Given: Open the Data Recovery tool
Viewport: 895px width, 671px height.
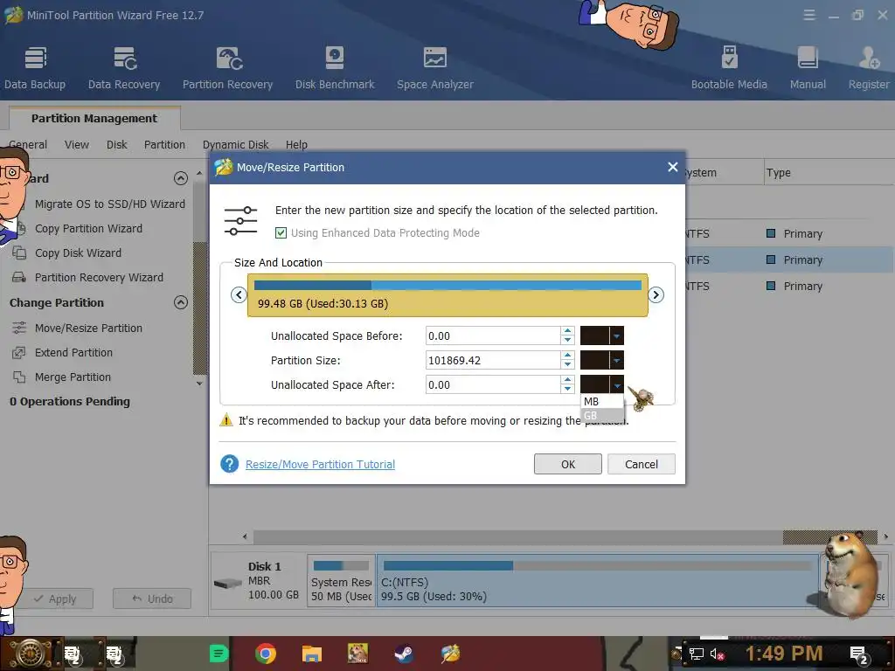Looking at the screenshot, I should point(124,67).
